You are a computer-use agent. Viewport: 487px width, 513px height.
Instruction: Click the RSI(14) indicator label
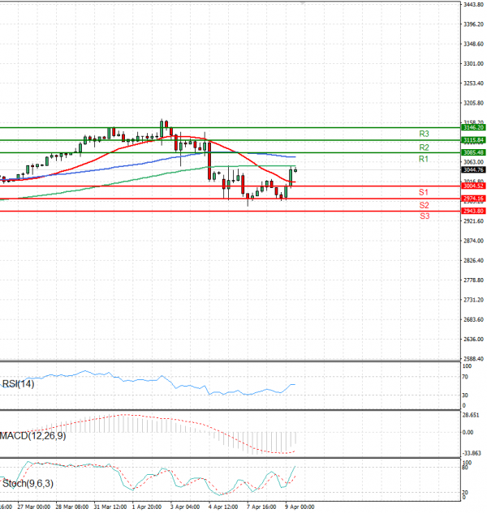click(19, 384)
